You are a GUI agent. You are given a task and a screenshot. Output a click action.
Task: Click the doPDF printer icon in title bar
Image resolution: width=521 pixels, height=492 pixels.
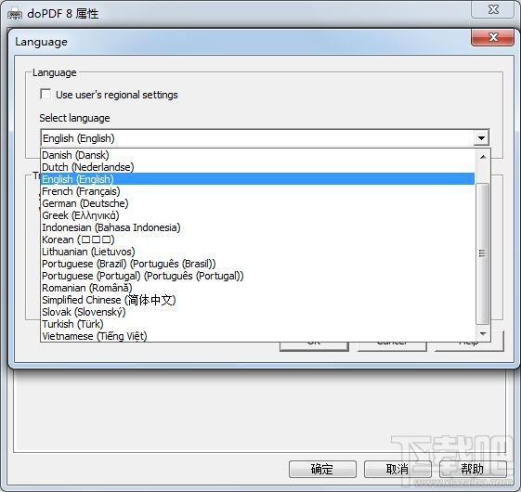click(x=15, y=14)
